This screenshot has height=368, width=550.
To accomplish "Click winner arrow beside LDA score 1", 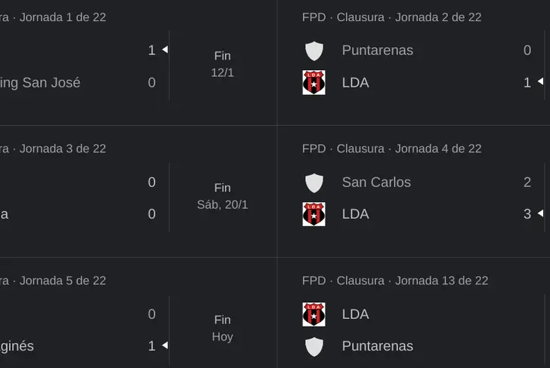I will tap(540, 82).
